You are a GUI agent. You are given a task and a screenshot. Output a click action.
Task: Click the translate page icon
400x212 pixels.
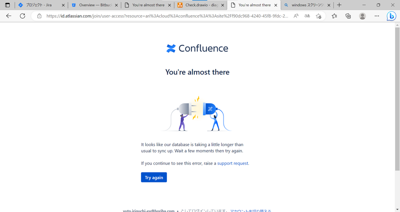click(307, 16)
